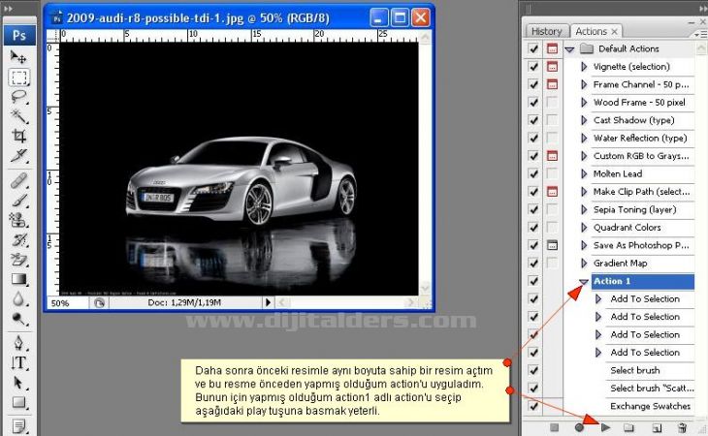Toggle dialog control for Frame Channel action

coord(552,84)
